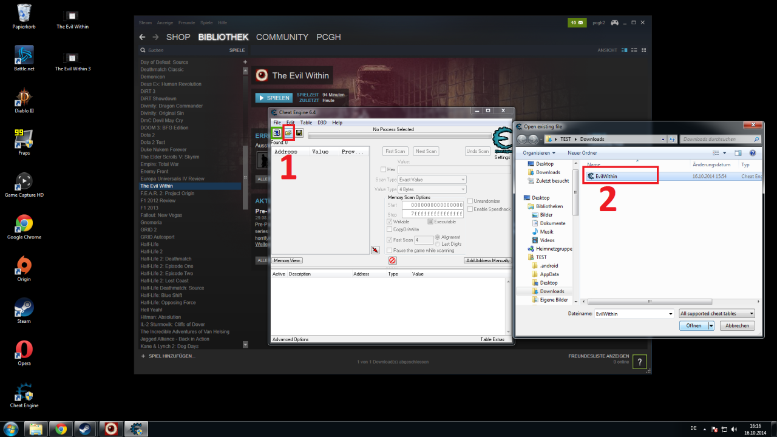This screenshot has height=437, width=777.
Task: Open the Table menu in Cheat Engine
Action: tap(307, 123)
